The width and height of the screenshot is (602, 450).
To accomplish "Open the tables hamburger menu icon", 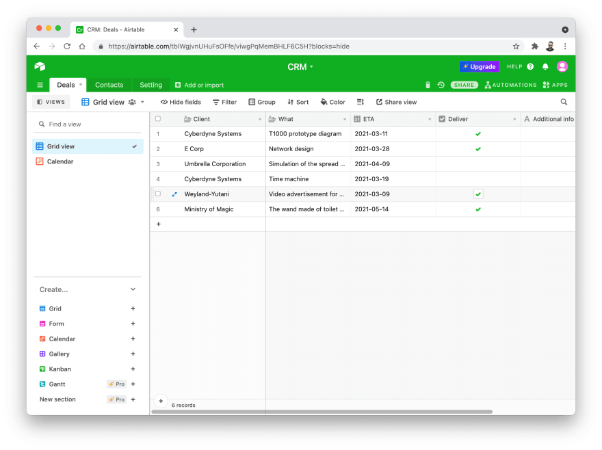I will pos(40,85).
